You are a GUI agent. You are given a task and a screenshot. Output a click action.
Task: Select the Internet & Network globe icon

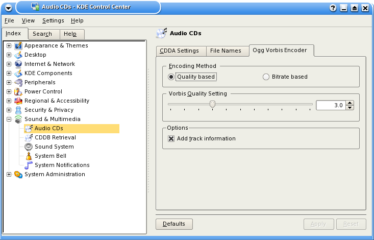(x=18, y=64)
